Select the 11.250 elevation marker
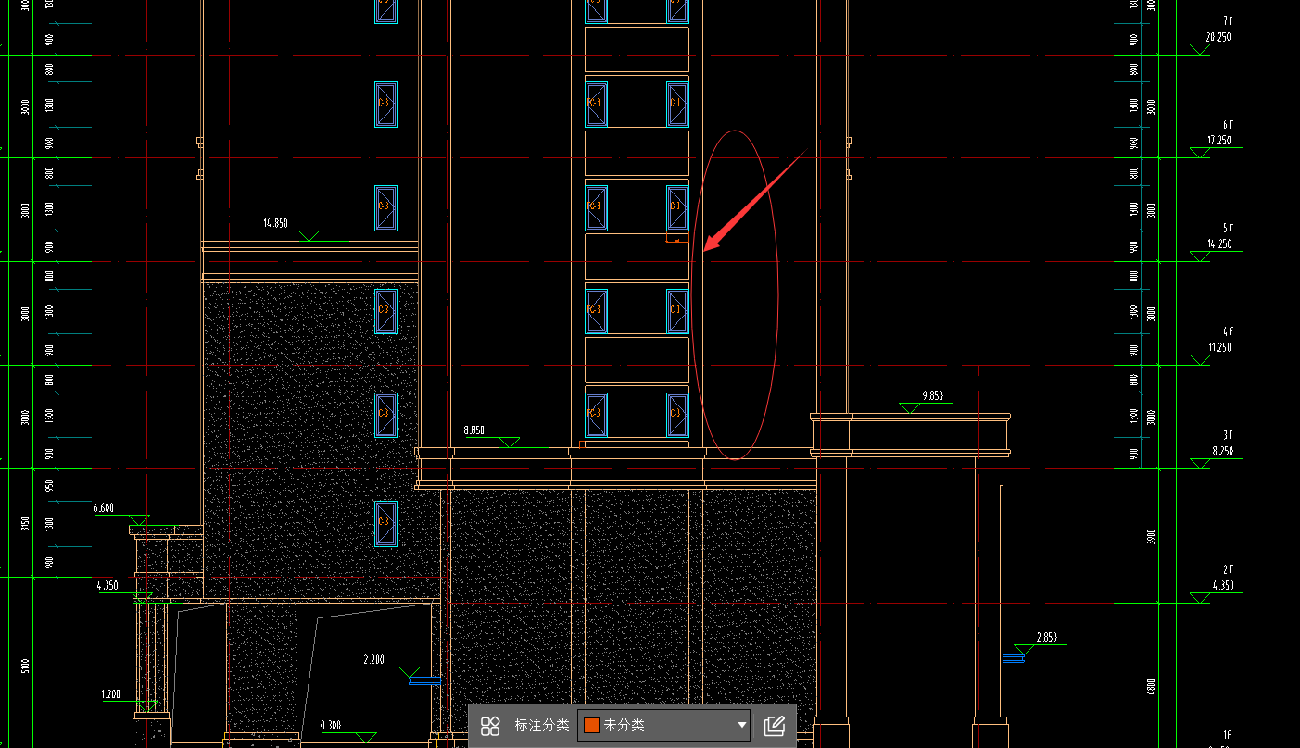 [1218, 348]
